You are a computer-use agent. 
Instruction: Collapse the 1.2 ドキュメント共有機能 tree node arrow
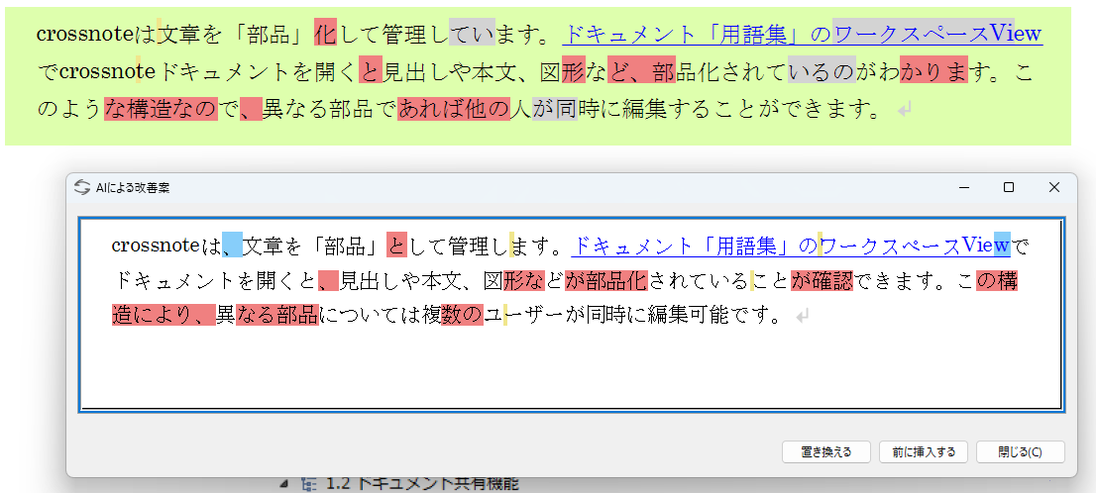[283, 483]
